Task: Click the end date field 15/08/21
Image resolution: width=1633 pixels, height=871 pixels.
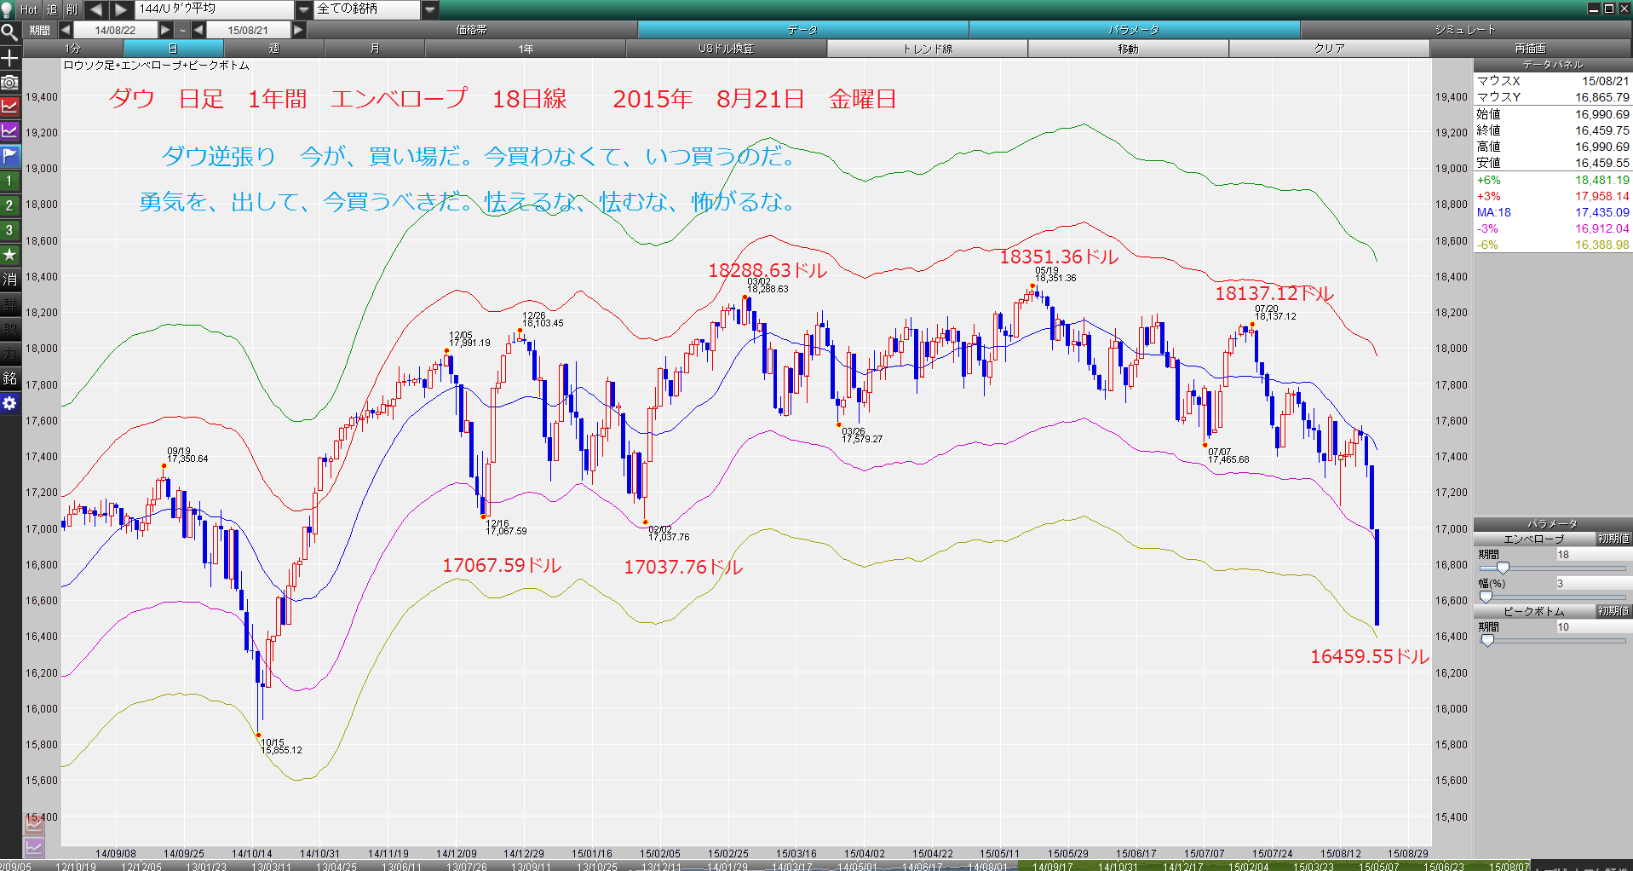Action: 249,30
